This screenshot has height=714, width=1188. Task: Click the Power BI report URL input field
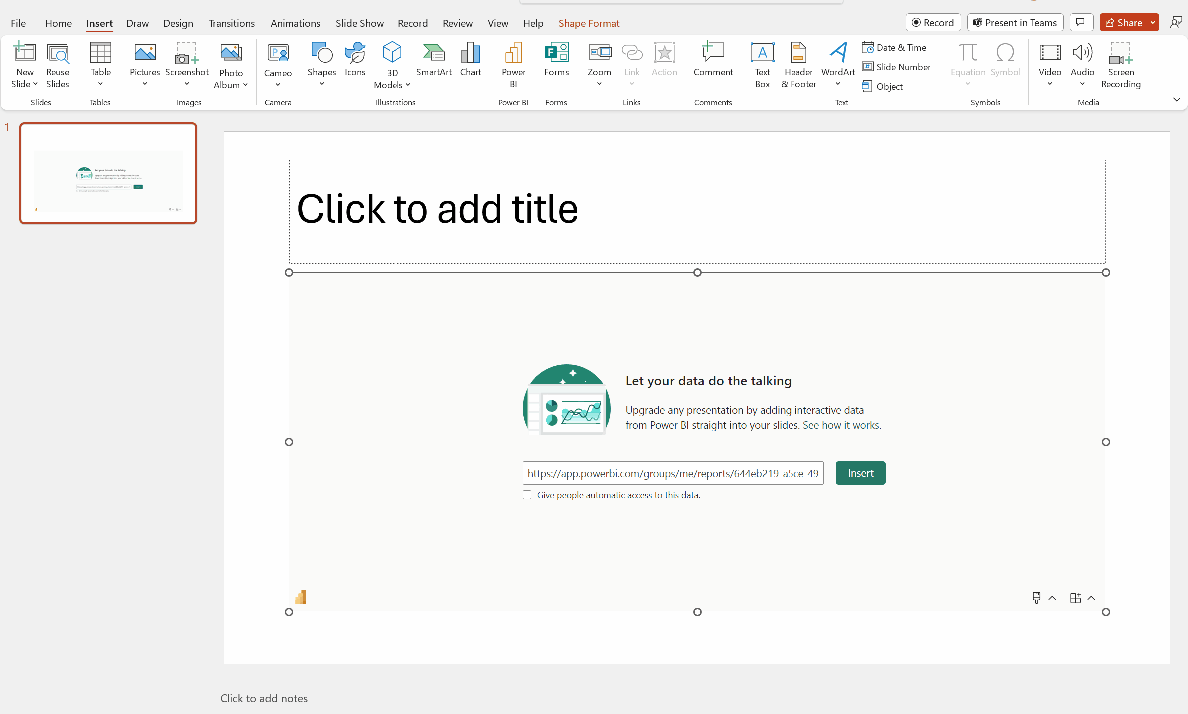pos(672,472)
